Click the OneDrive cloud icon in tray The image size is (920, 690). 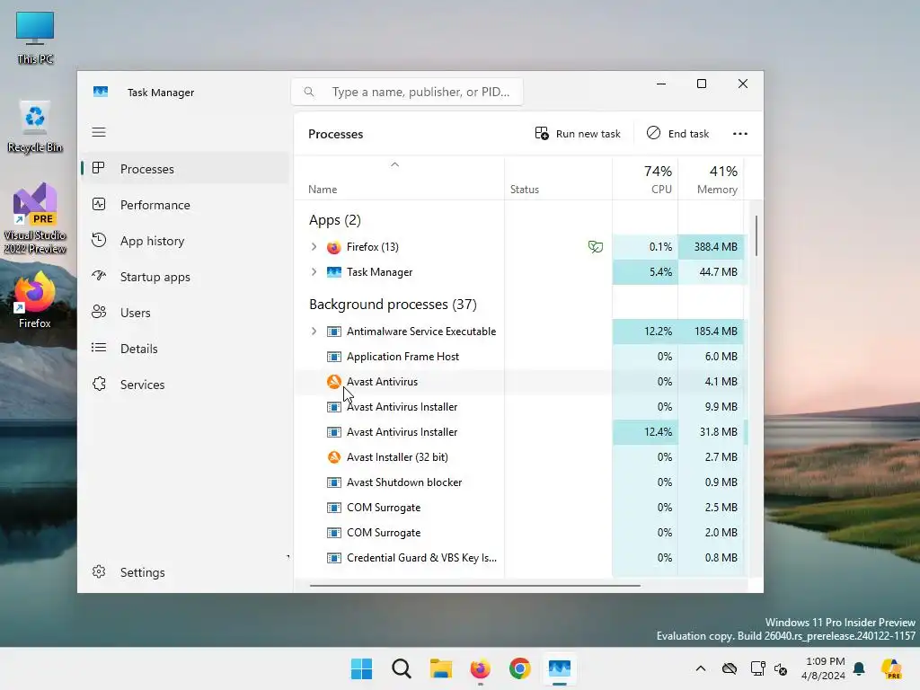(x=730, y=668)
